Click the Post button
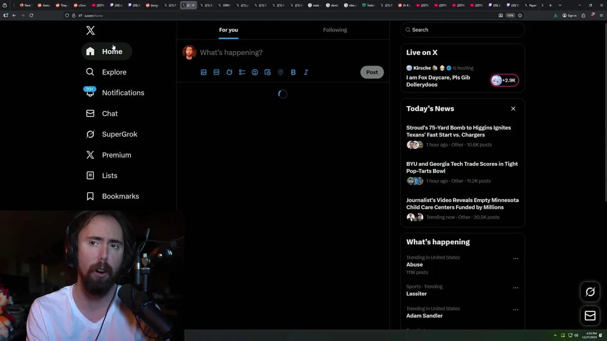 click(372, 72)
